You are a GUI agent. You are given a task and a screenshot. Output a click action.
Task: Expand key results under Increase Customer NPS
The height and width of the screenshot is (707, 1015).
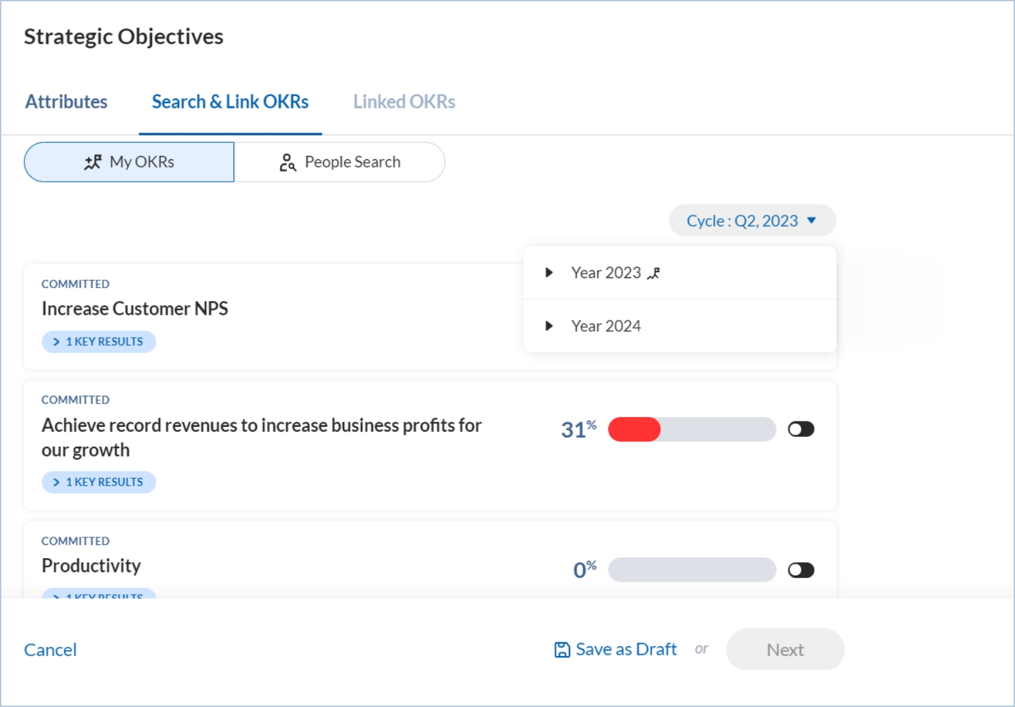(98, 342)
